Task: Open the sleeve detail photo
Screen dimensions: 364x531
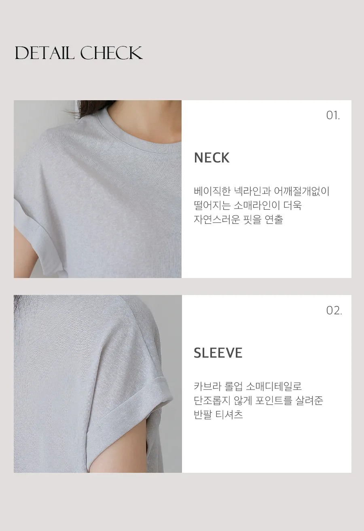Action: [97, 384]
